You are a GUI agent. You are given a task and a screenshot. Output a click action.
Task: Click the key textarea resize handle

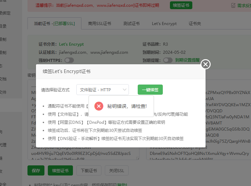pyautogui.click(x=138, y=159)
